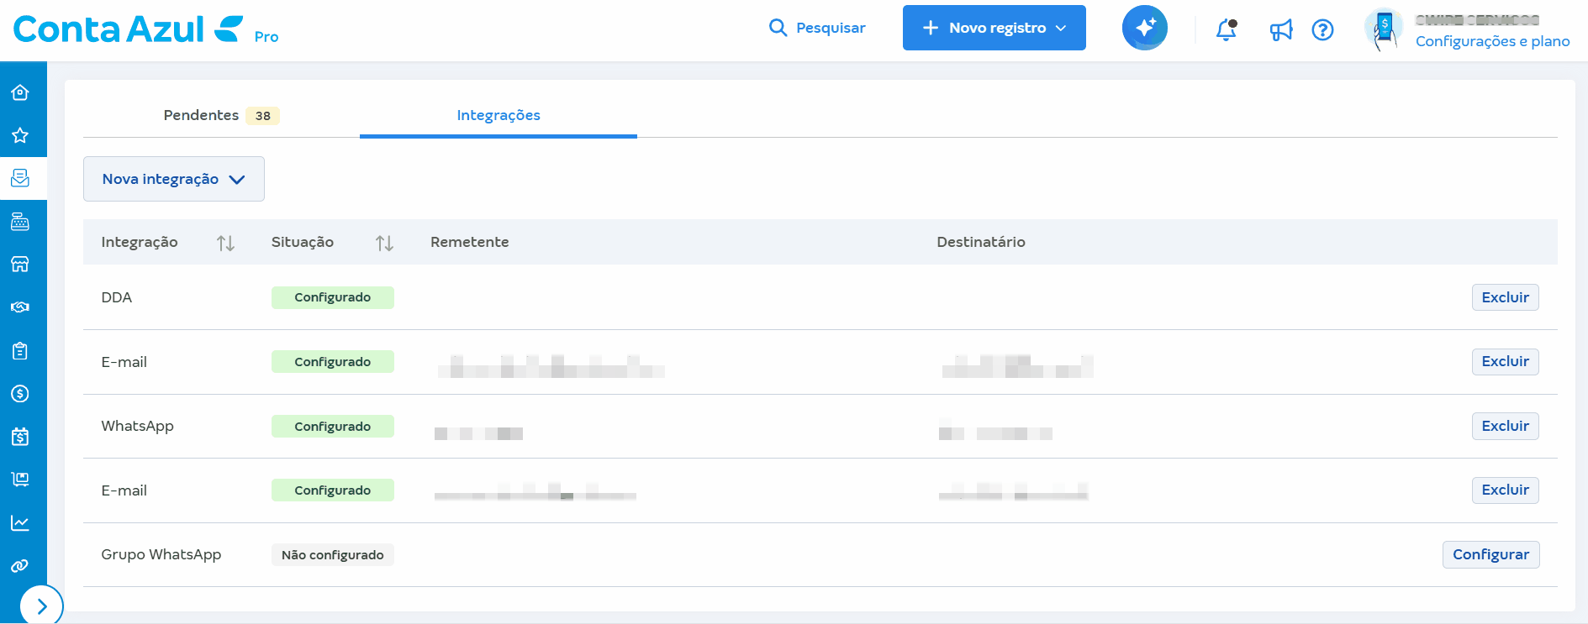Open the line chart reports icon
Image resolution: width=1588 pixels, height=624 pixels.
click(x=20, y=523)
